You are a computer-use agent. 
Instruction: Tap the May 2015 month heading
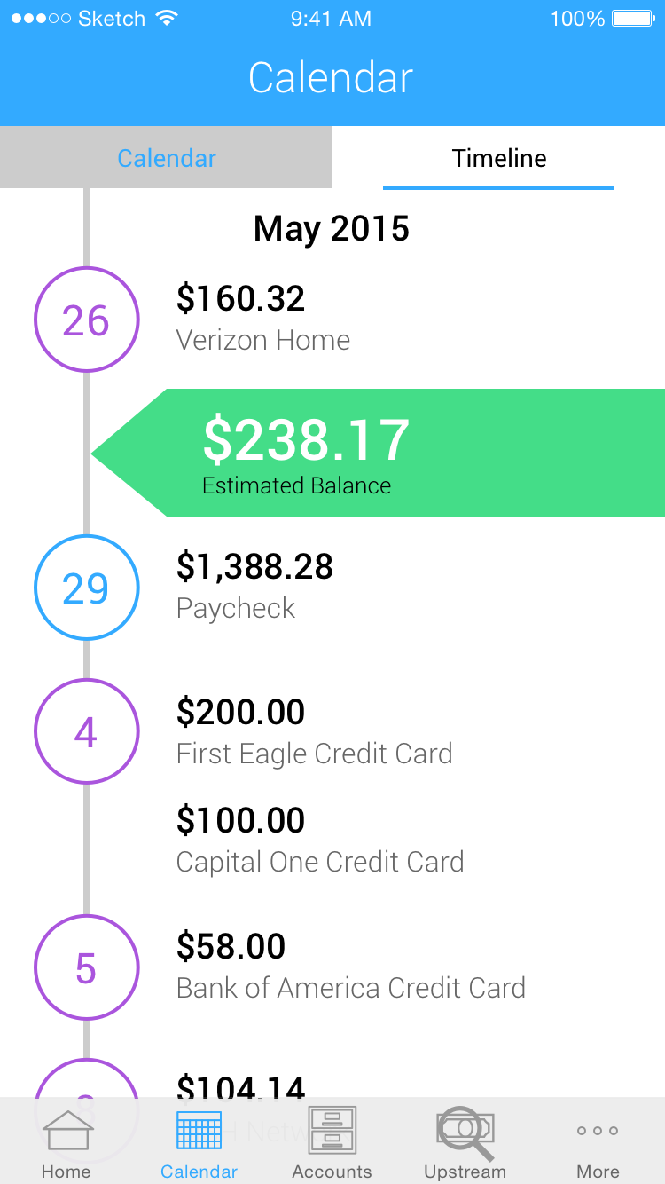[332, 229]
